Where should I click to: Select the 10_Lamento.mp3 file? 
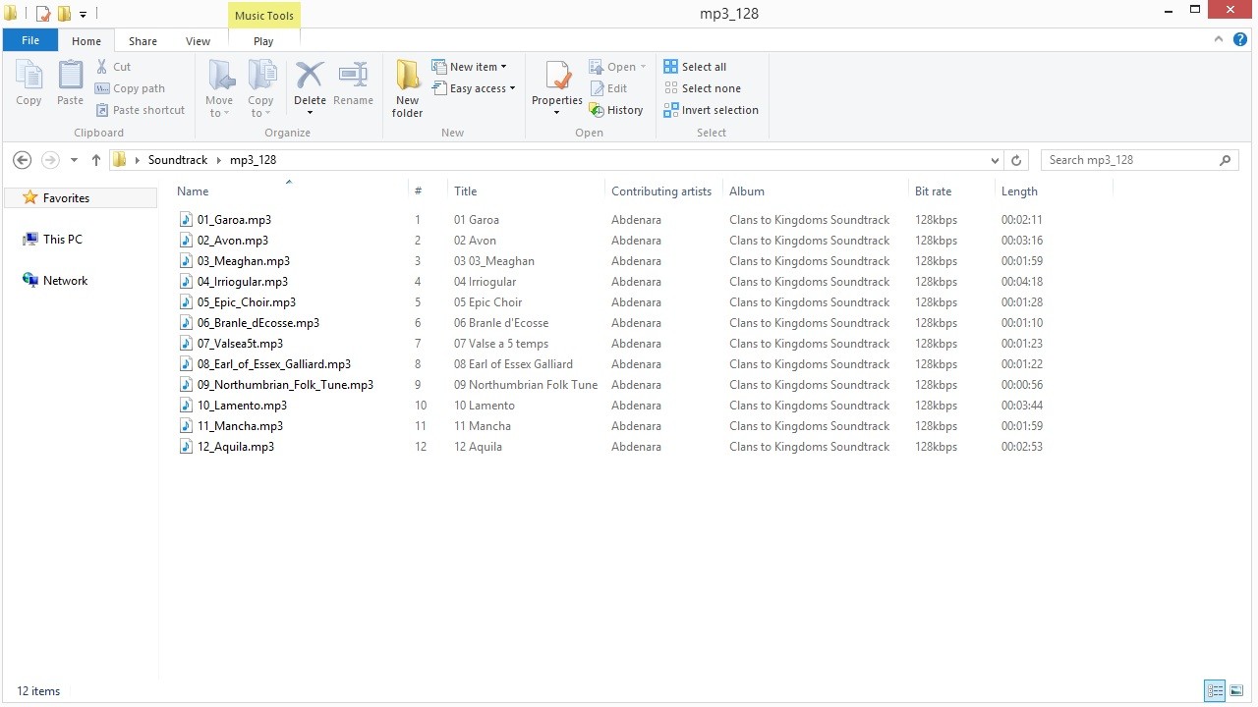click(x=242, y=406)
